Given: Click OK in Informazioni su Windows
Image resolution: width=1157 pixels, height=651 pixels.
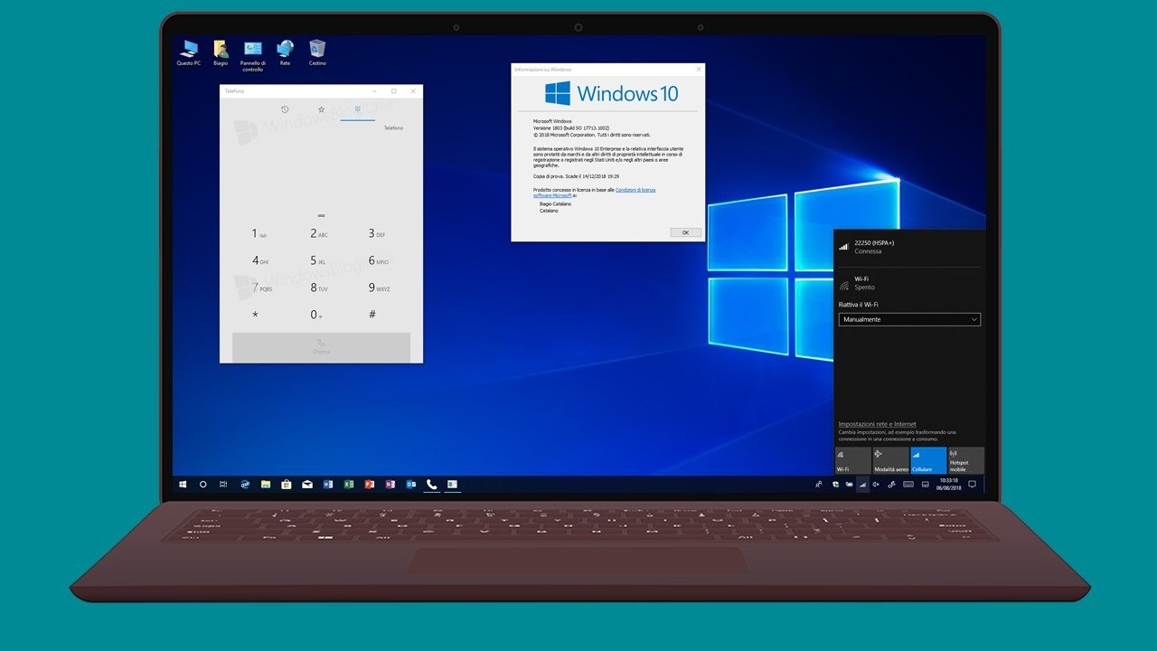Looking at the screenshot, I should [x=685, y=232].
